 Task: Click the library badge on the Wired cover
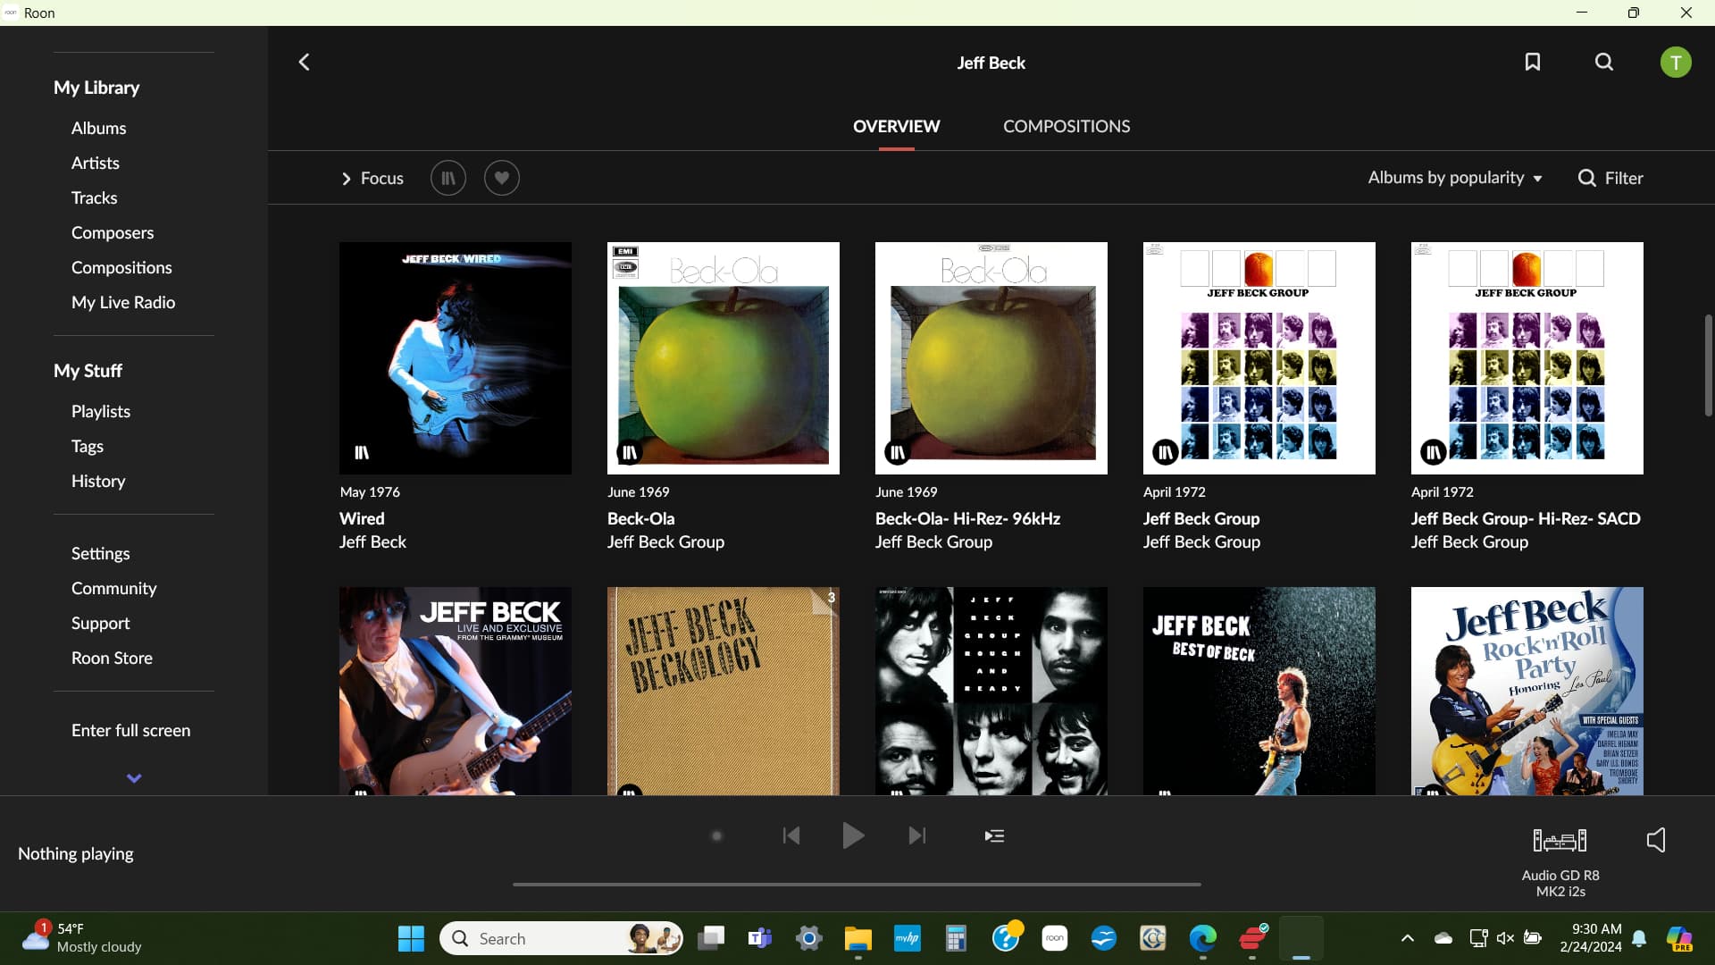[x=361, y=452]
